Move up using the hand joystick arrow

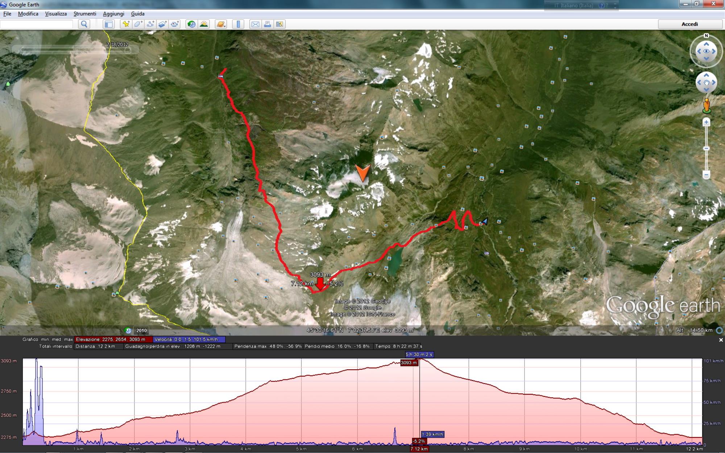click(x=706, y=75)
